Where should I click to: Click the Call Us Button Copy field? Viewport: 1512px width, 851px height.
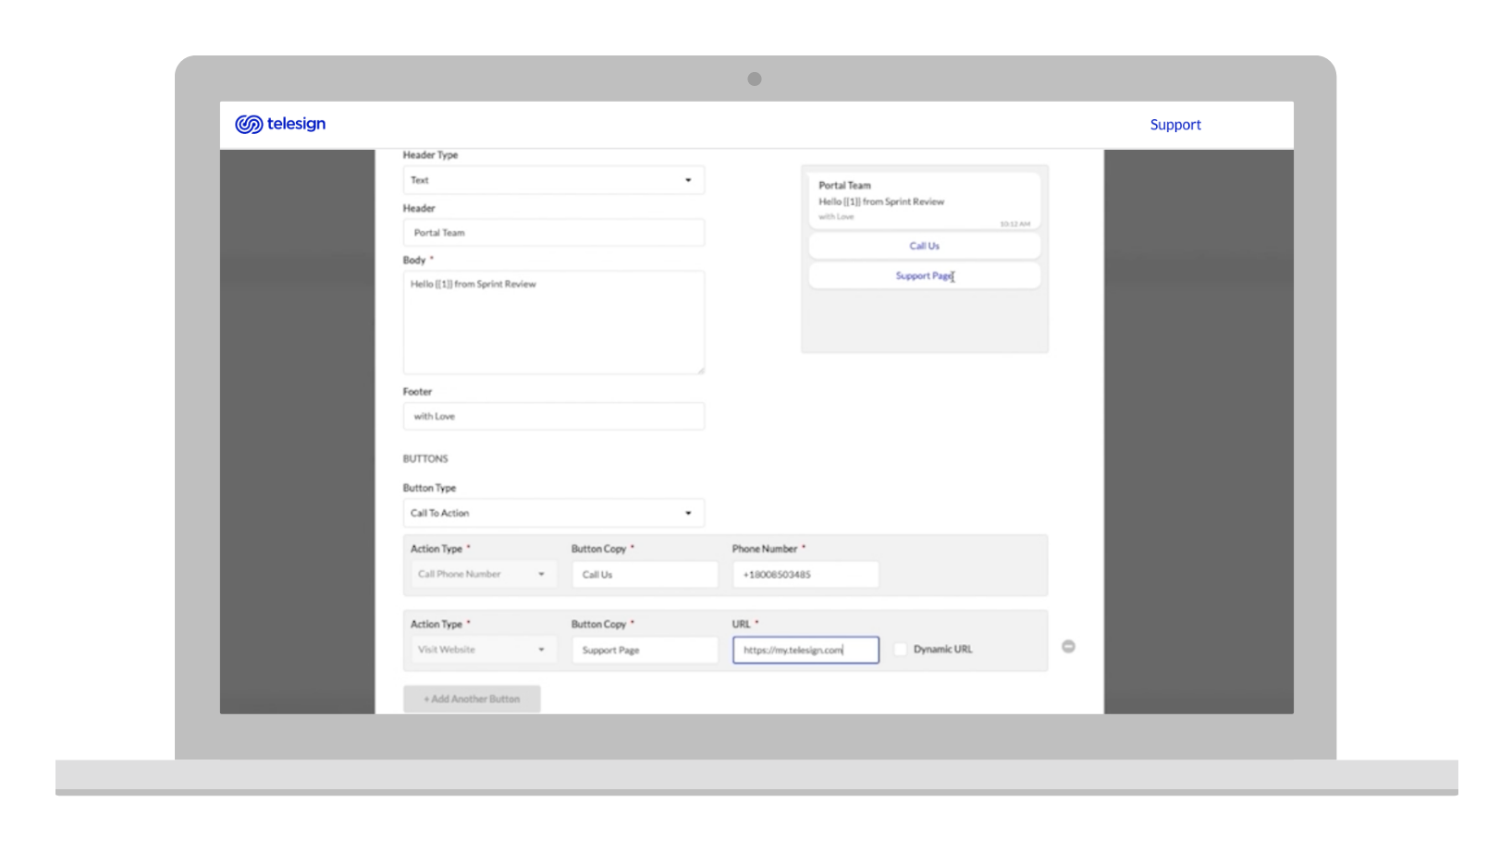click(x=644, y=574)
